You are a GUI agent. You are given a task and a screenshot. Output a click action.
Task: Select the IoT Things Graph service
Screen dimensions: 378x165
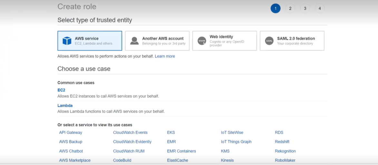[x=236, y=142]
